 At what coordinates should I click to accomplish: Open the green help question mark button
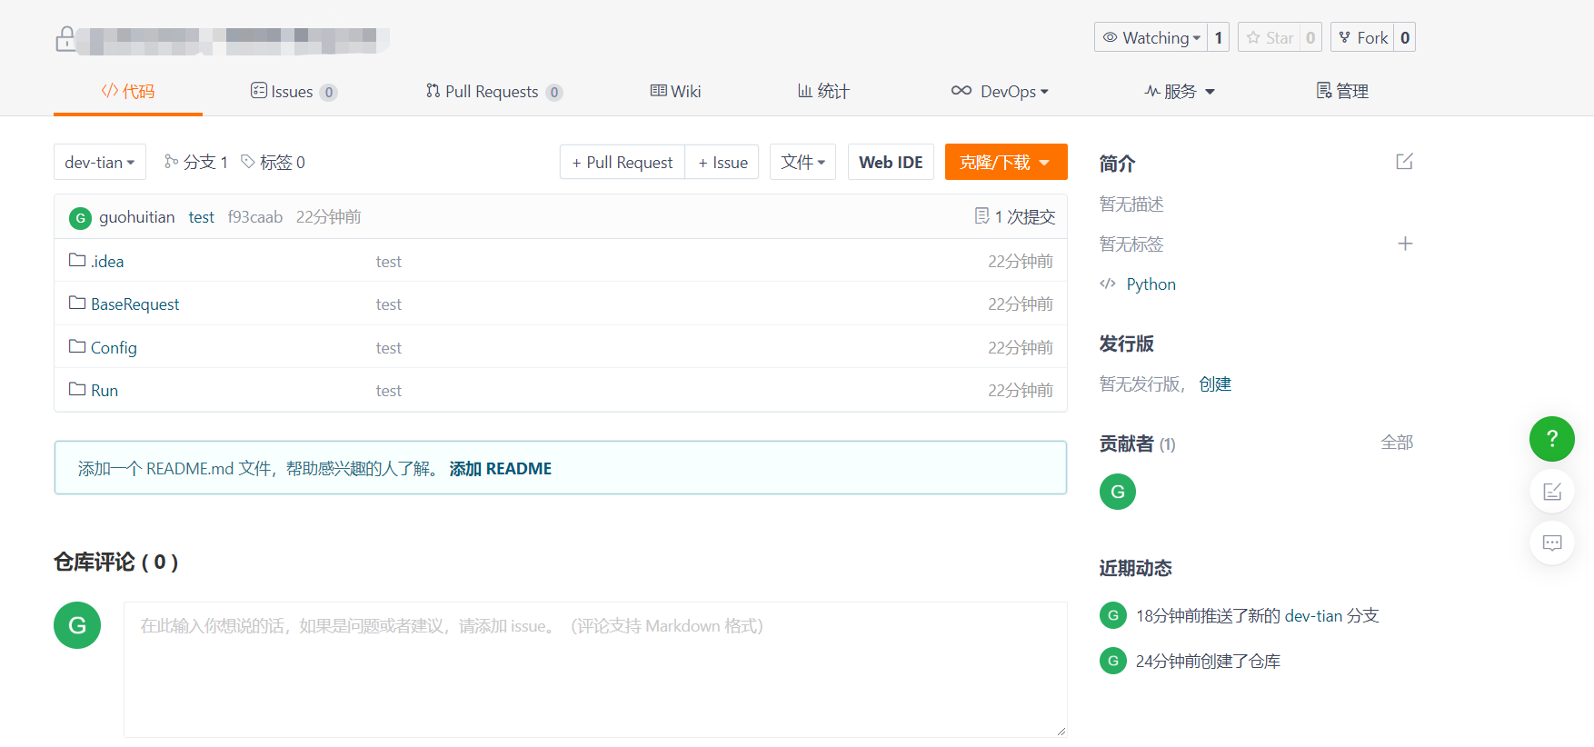click(x=1552, y=439)
